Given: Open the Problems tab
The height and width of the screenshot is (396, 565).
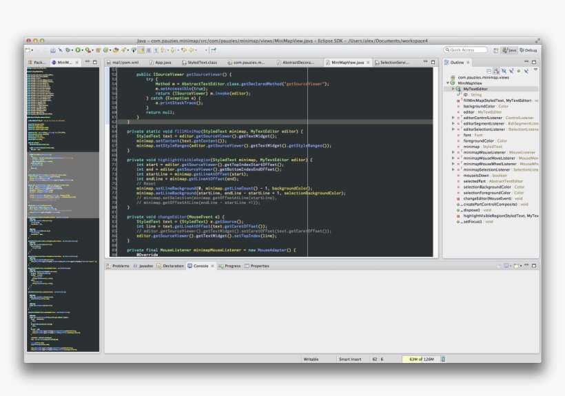Looking at the screenshot, I should 120,265.
